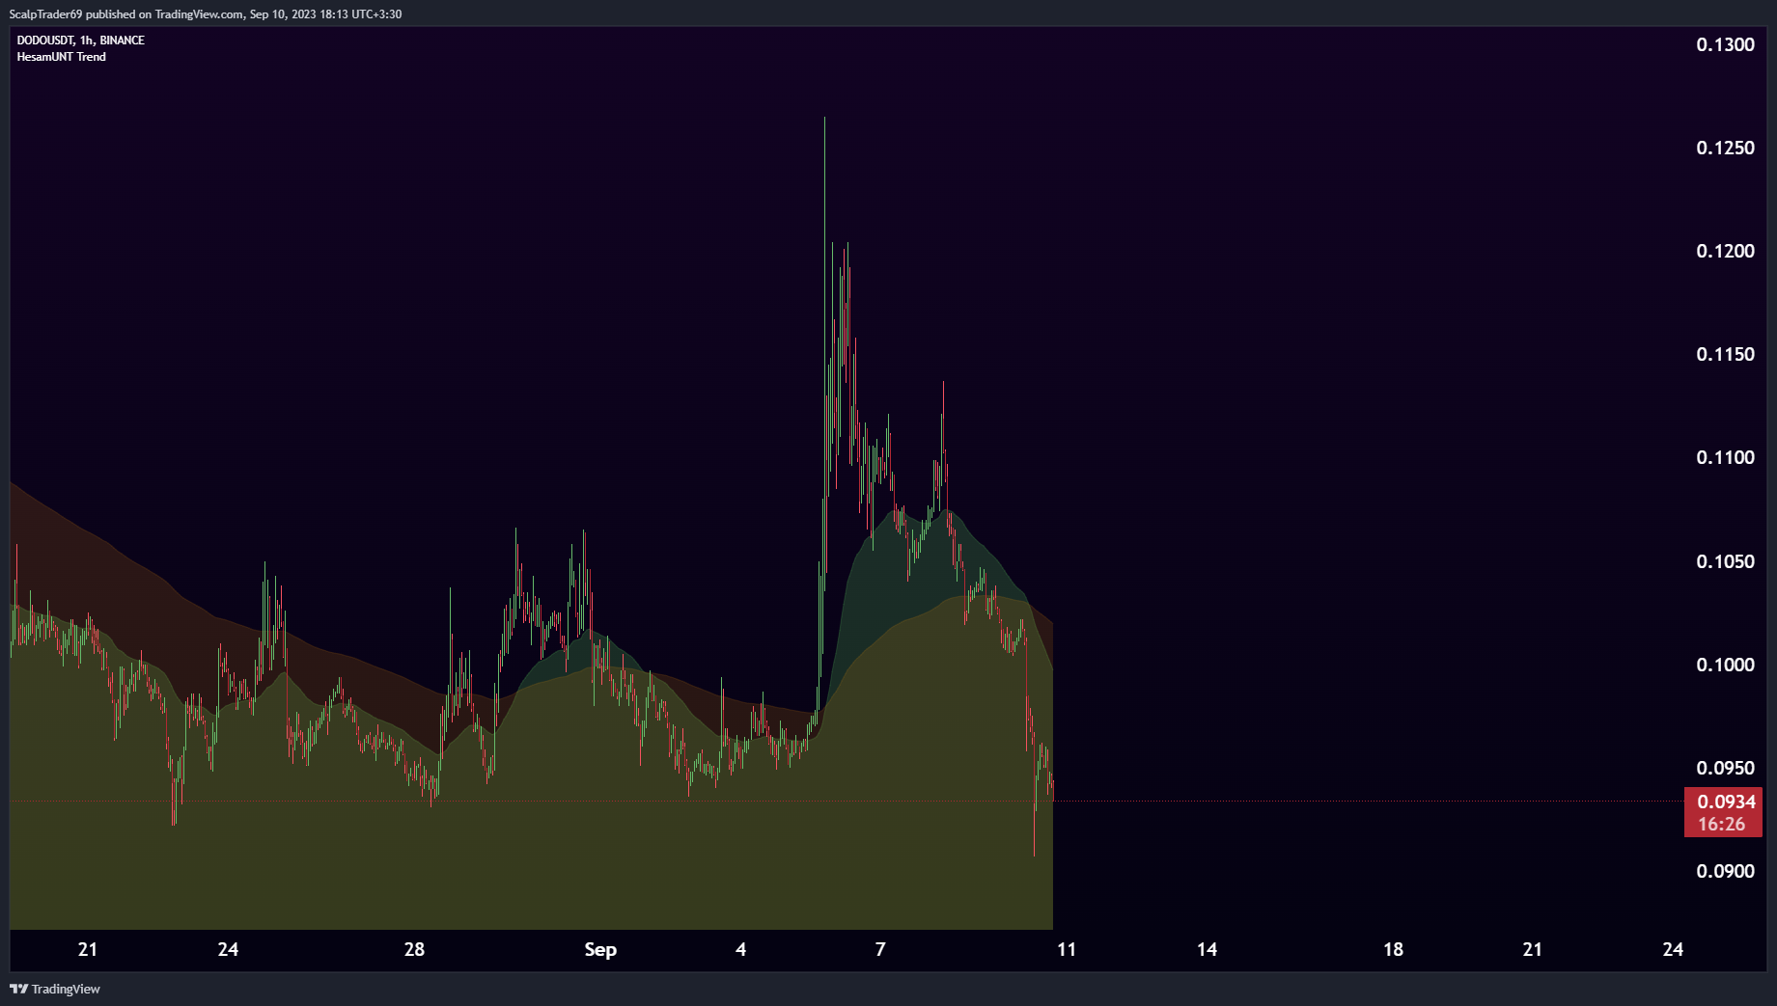The image size is (1777, 1006).
Task: Click the 0.0900 price axis label
Action: [x=1726, y=871]
